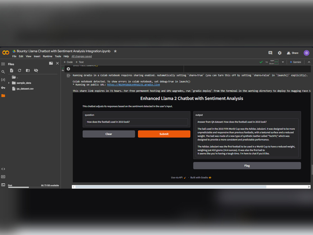This screenshot has width=313, height=235.
Task: Click the output text area
Action: tap(247, 138)
